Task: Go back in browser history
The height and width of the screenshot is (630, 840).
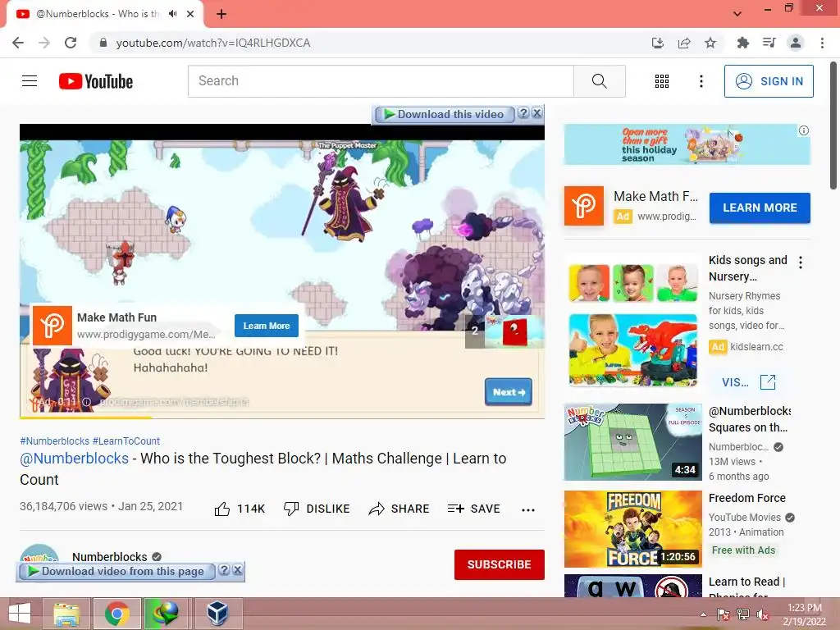Action: [18, 43]
